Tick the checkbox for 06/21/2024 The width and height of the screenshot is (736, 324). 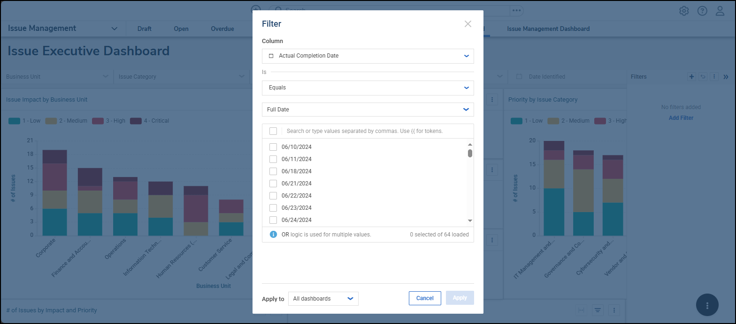273,184
